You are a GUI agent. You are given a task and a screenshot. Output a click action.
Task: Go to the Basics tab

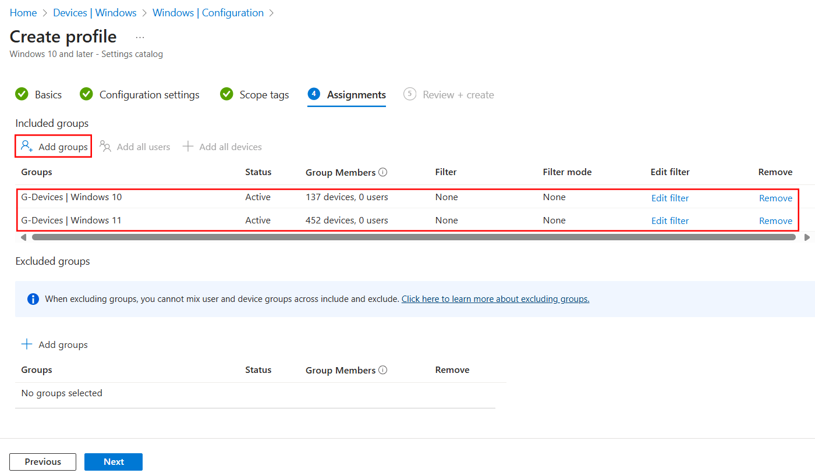tap(48, 95)
